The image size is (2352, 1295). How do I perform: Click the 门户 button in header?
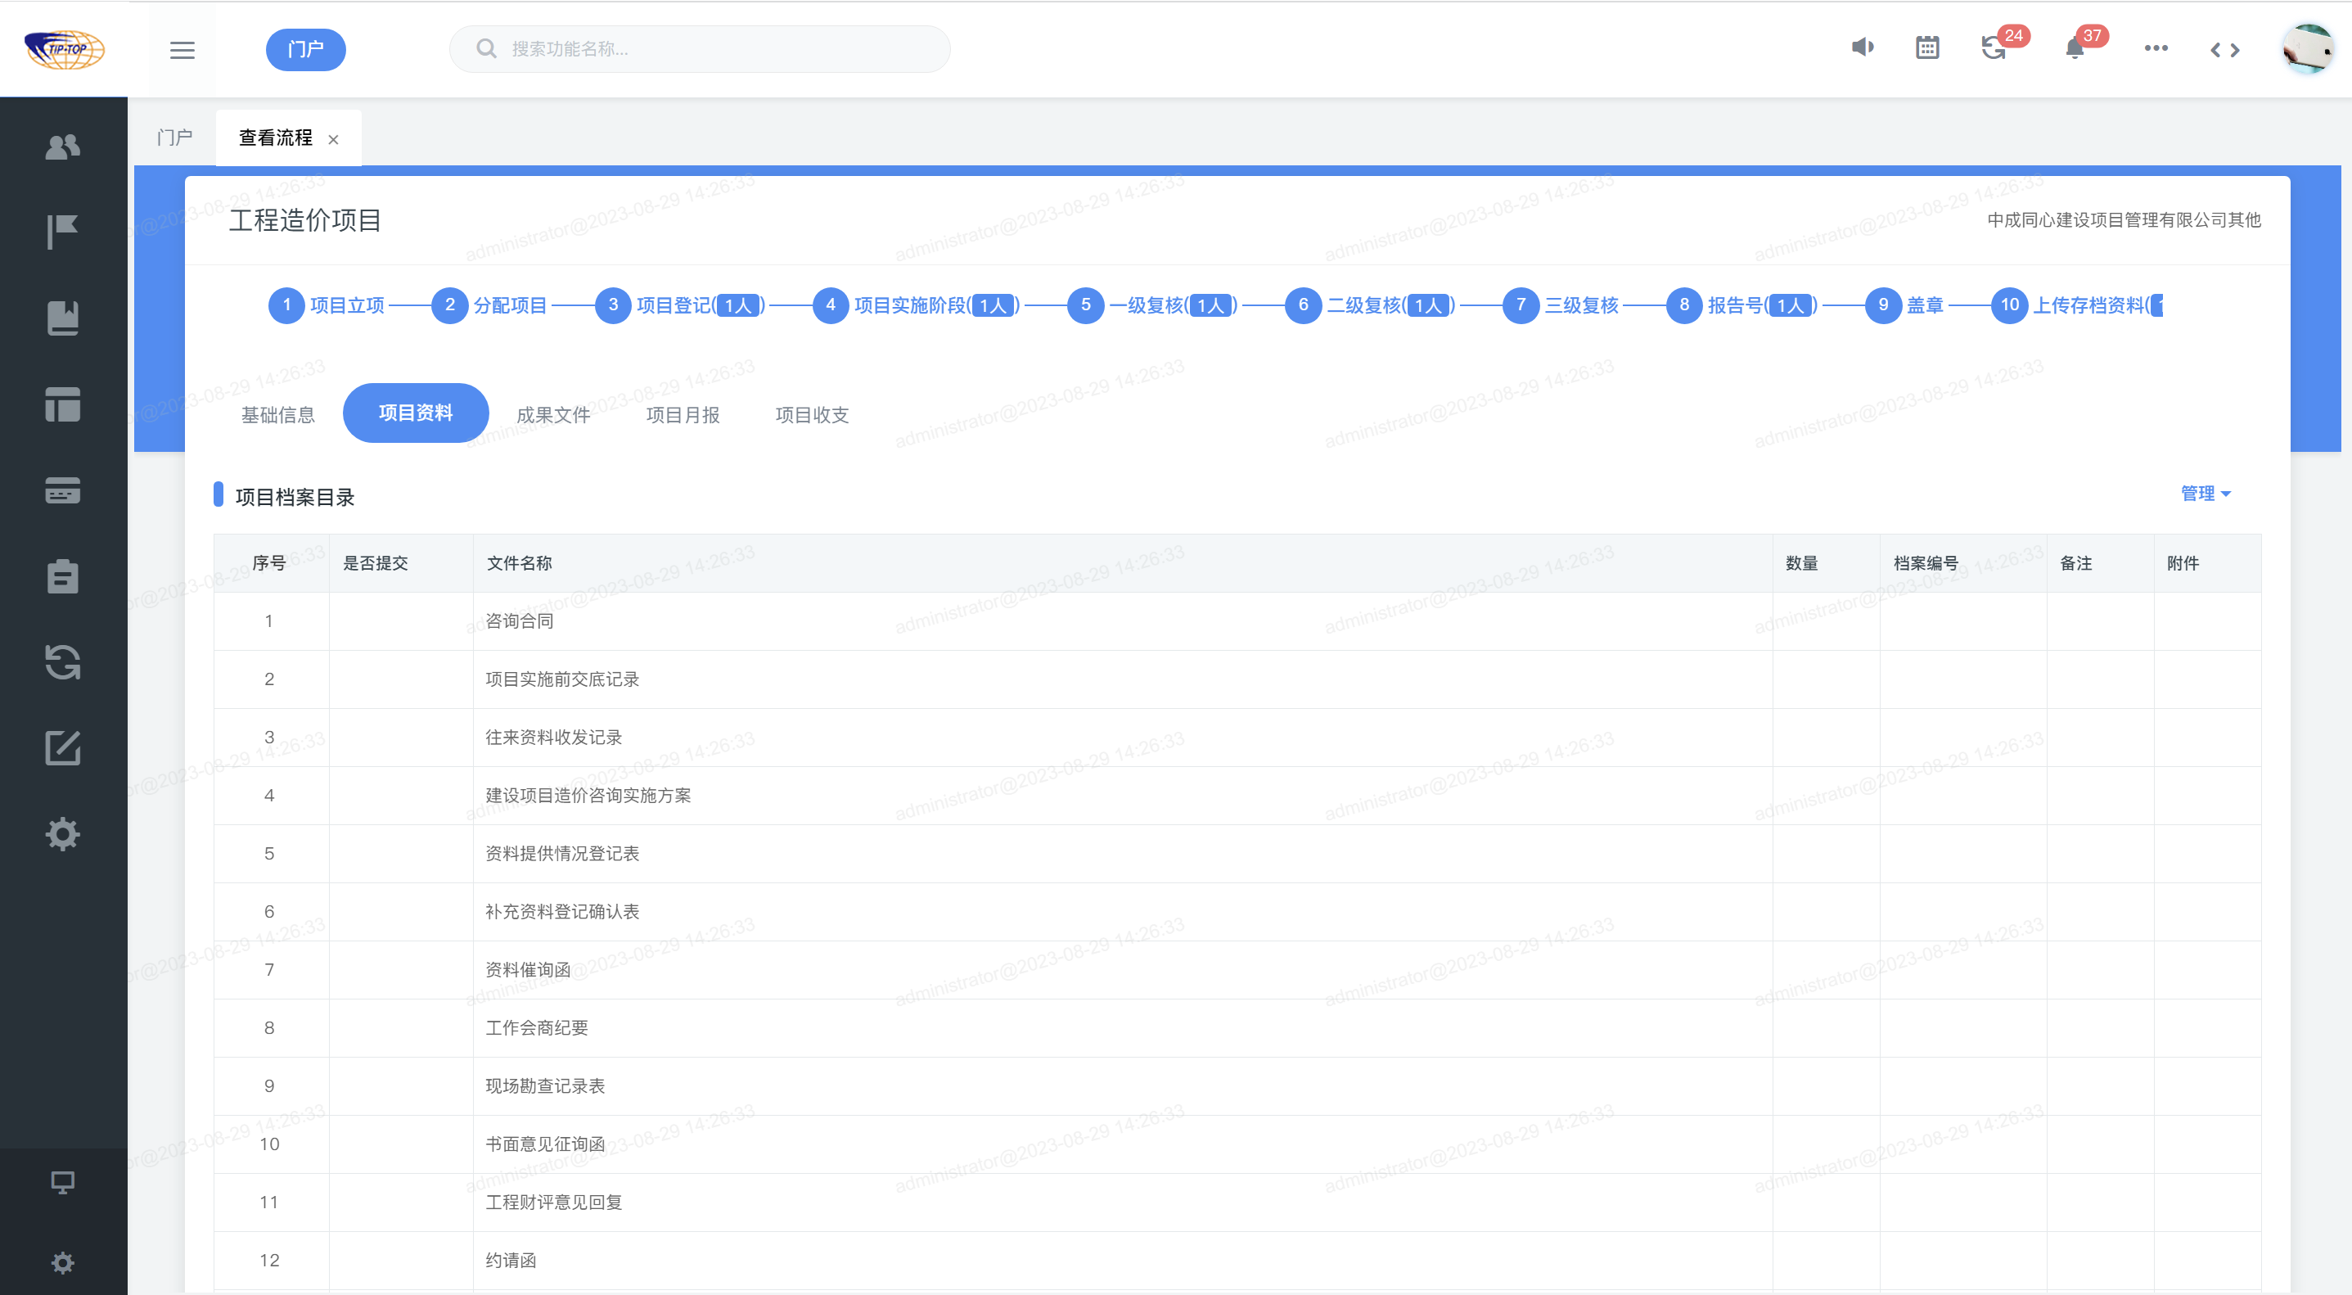(306, 49)
